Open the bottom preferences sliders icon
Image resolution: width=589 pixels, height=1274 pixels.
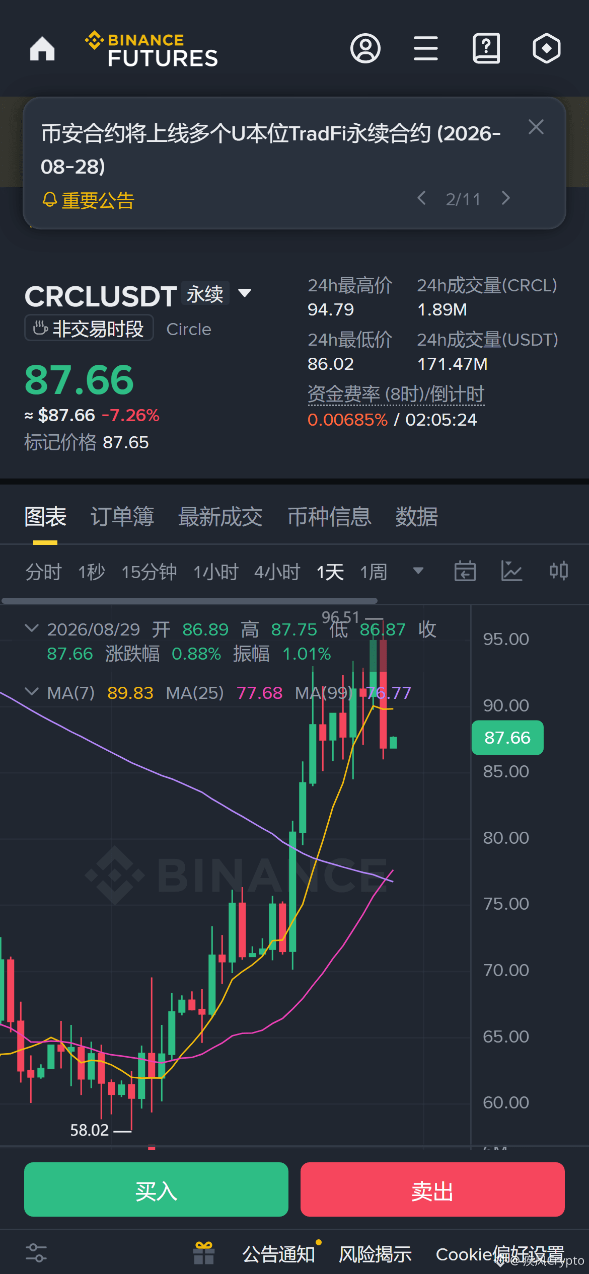(x=36, y=1253)
